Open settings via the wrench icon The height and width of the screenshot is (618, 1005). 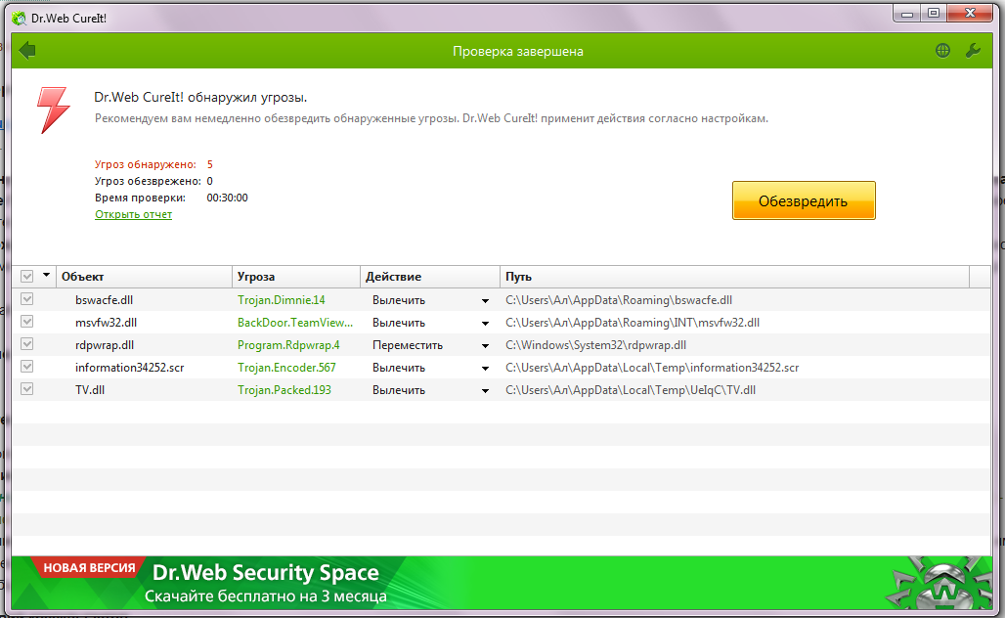point(973,51)
